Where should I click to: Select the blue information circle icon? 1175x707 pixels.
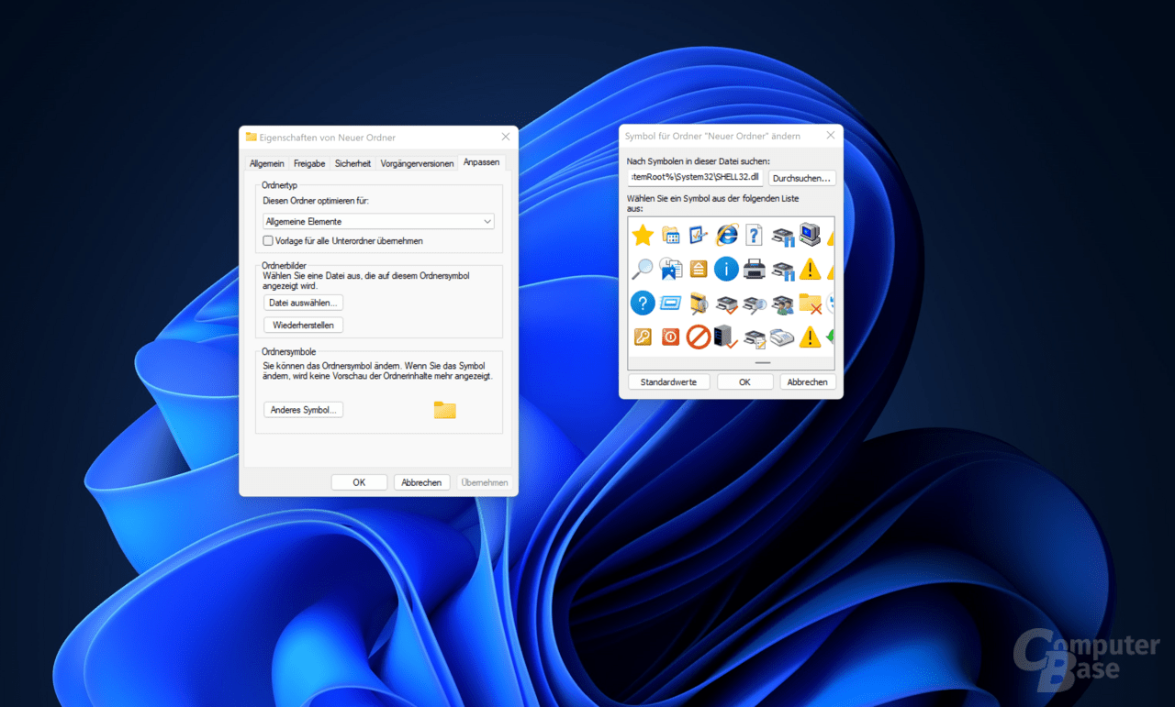(726, 269)
